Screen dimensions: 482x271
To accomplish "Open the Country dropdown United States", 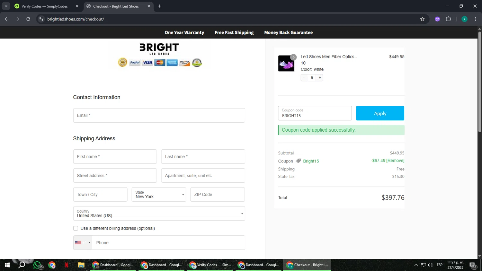I will point(159,214).
